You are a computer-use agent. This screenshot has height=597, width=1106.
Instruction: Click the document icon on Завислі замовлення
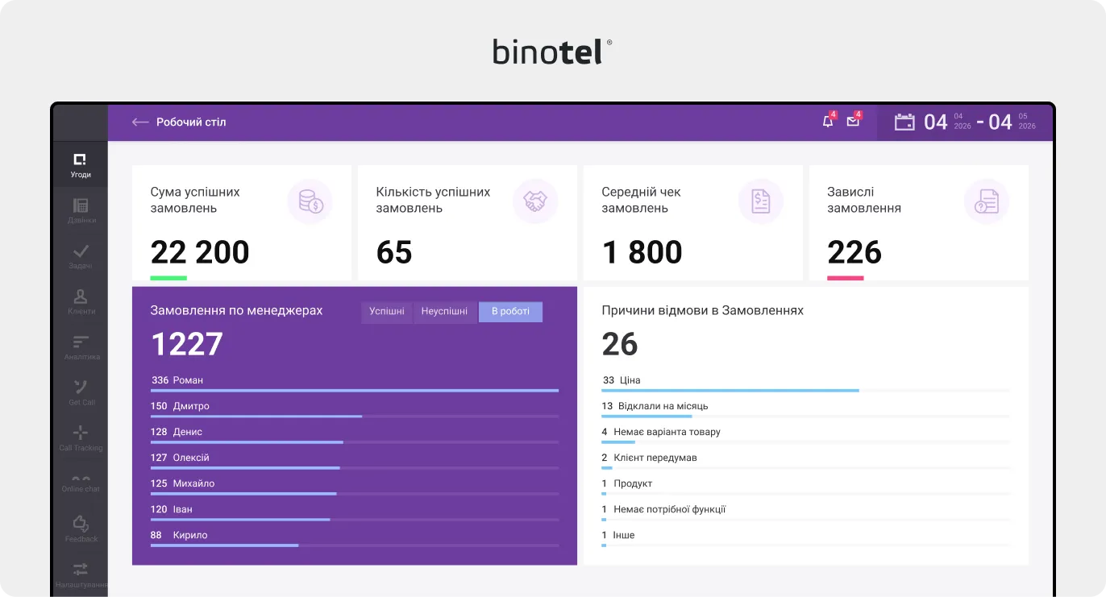987,201
